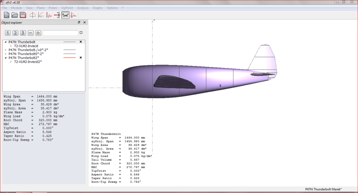Viewport: 358px width, 193px height.
Task: Click the oscillating red curve toolbar icon
Action: click(x=49, y=15)
